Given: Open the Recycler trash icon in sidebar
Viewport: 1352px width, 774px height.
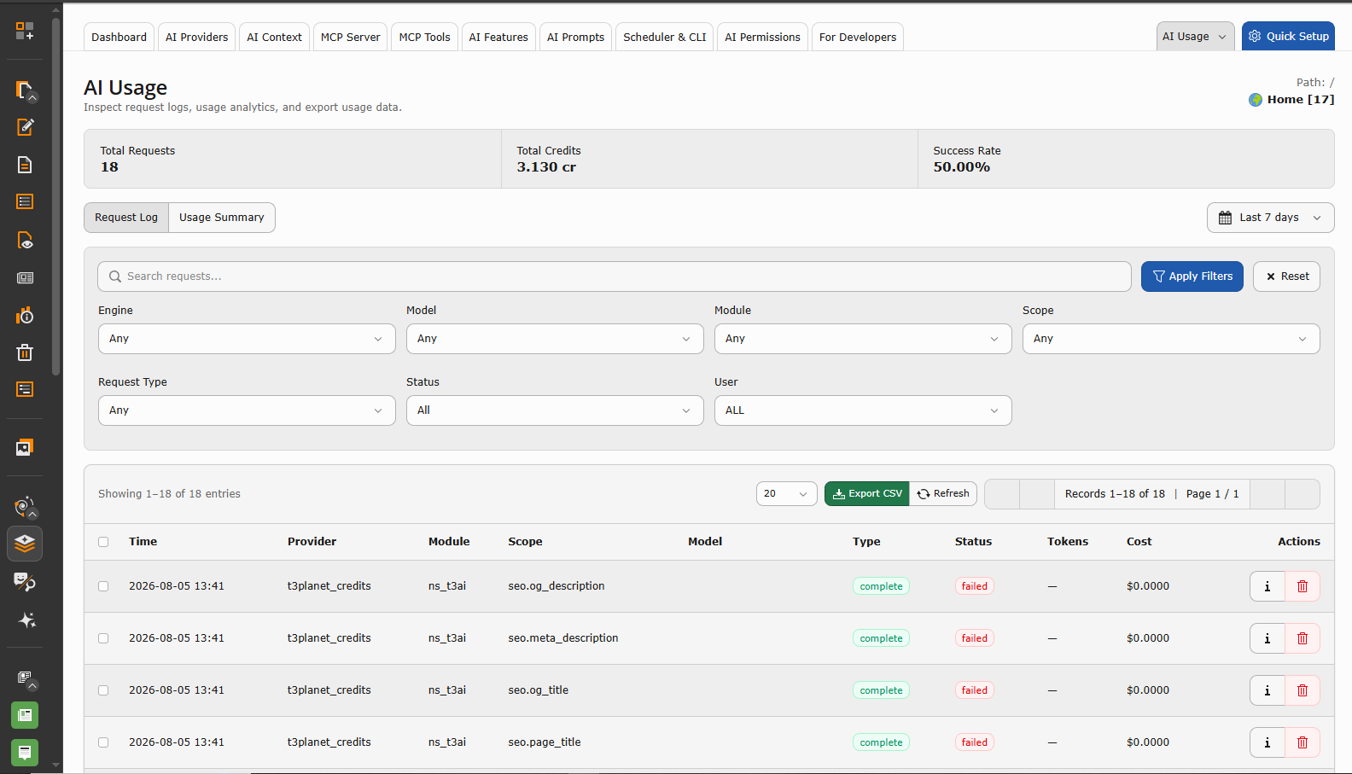Looking at the screenshot, I should pyautogui.click(x=25, y=352).
